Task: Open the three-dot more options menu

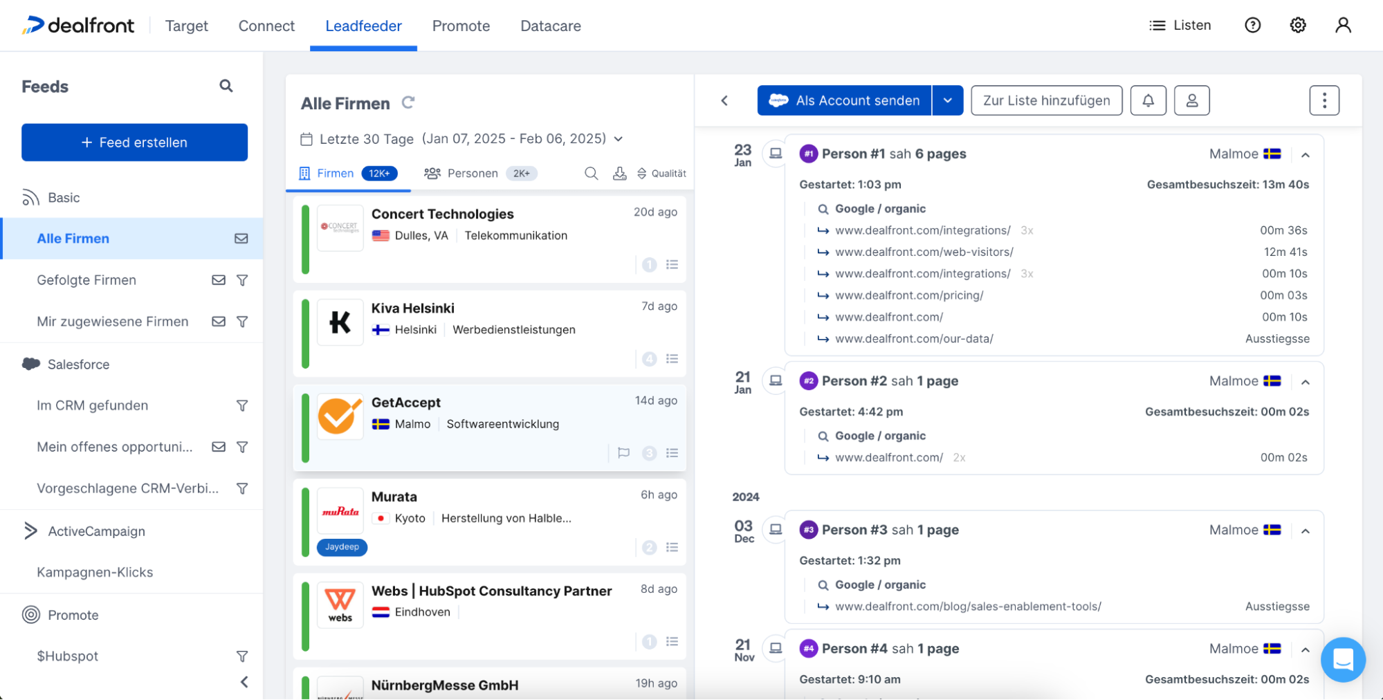Action: (1324, 100)
